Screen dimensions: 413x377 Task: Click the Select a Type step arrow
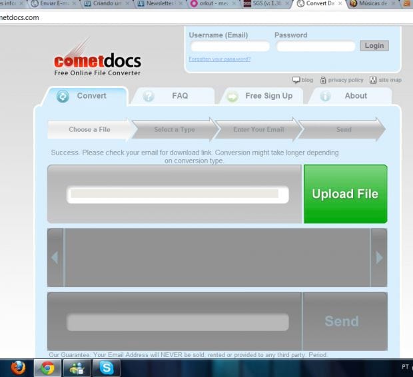coord(175,129)
